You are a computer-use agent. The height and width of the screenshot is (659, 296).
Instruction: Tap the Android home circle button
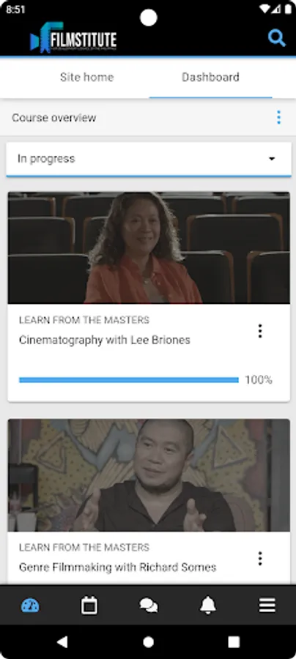coord(148,641)
